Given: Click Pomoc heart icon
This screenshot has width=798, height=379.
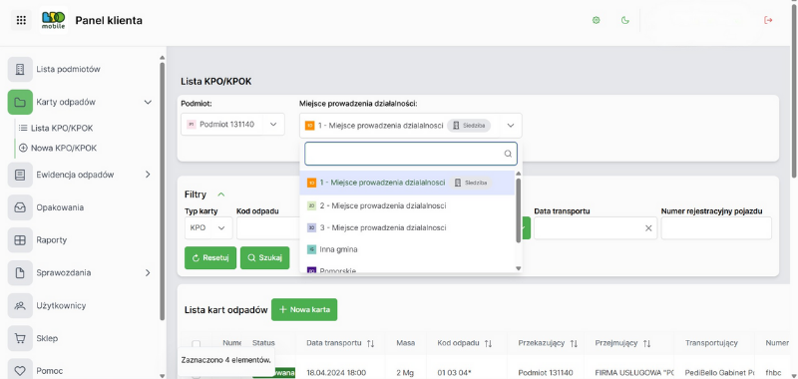Looking at the screenshot, I should [x=20, y=371].
